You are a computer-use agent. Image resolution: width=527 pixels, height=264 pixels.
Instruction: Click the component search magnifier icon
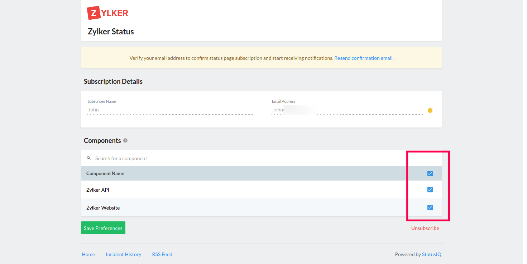[89, 158]
